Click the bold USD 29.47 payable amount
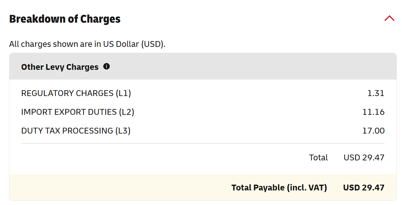 [x=364, y=188]
